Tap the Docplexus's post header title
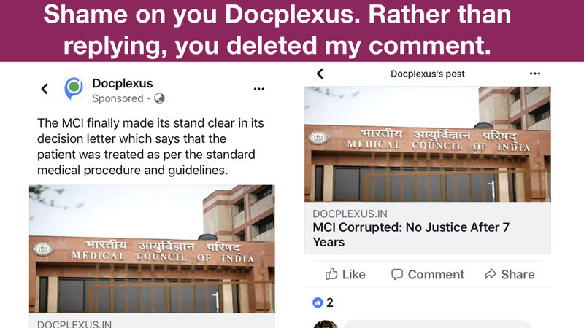Screen dimensions: 584x328 428,74
